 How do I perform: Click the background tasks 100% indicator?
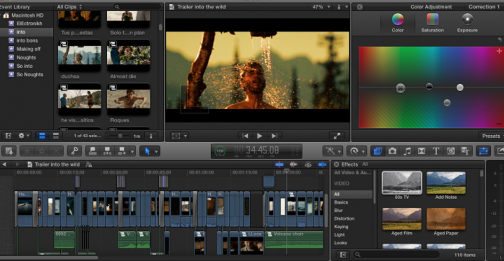(x=220, y=151)
